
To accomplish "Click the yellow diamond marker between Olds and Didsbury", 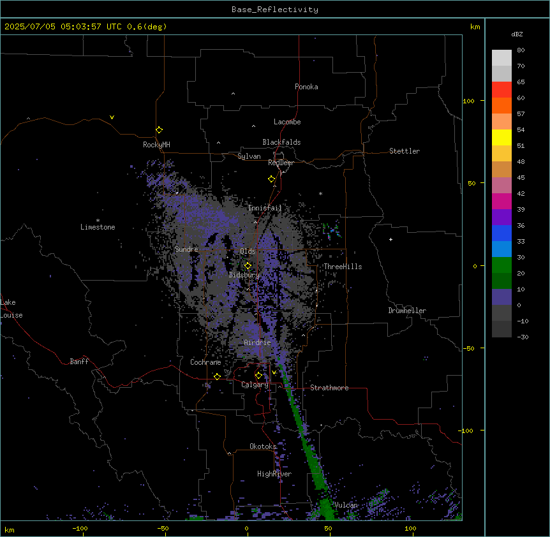I will point(248,266).
